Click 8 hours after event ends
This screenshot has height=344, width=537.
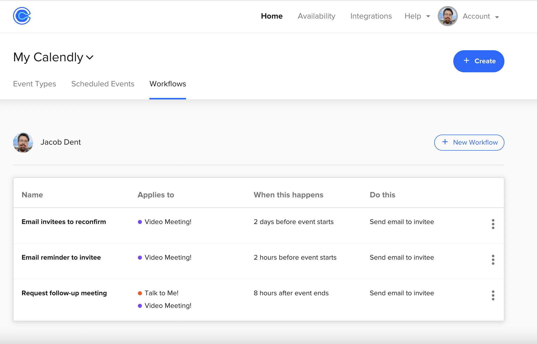291,293
